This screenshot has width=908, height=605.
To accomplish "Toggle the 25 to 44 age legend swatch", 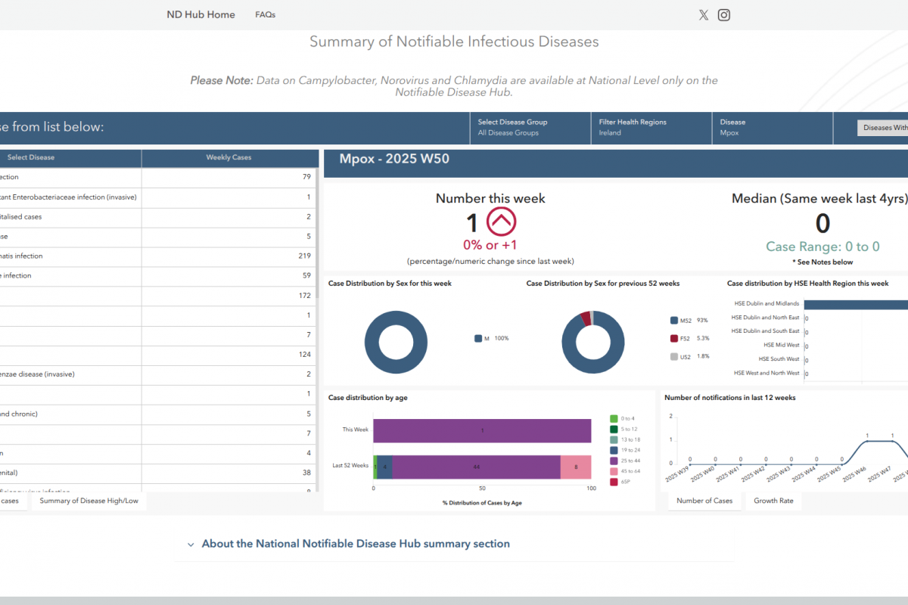I will [x=613, y=461].
